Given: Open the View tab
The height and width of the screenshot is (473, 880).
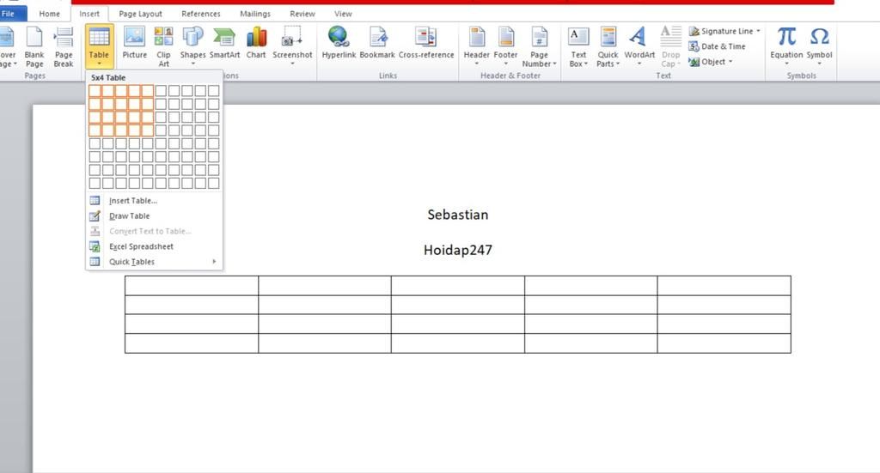Looking at the screenshot, I should click(343, 14).
